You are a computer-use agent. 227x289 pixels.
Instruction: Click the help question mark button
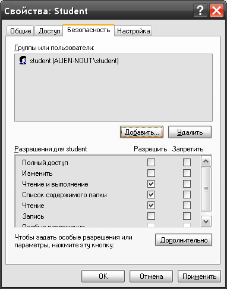[200, 11]
